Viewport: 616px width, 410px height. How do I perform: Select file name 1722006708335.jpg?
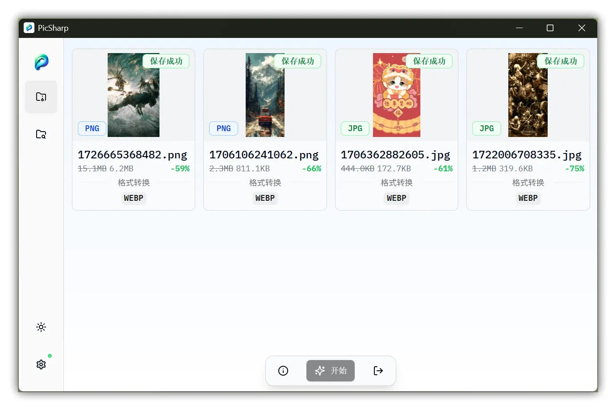527,155
